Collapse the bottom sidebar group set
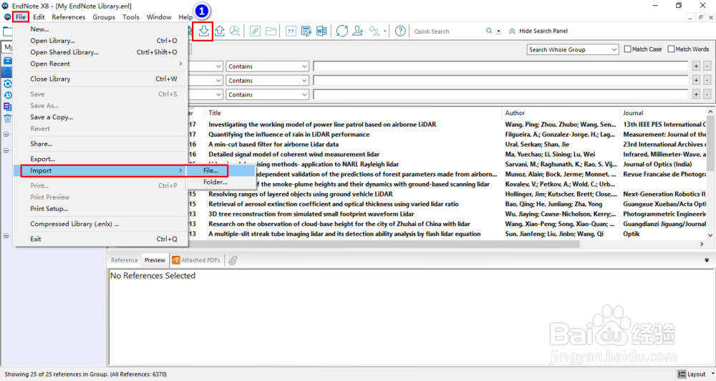The height and width of the screenshot is (381, 716). [x=6, y=236]
